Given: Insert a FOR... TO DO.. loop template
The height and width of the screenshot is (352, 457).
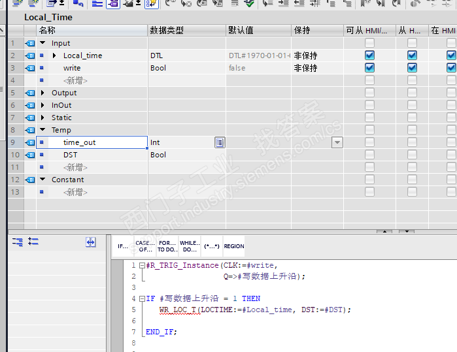Looking at the screenshot, I should (167, 246).
